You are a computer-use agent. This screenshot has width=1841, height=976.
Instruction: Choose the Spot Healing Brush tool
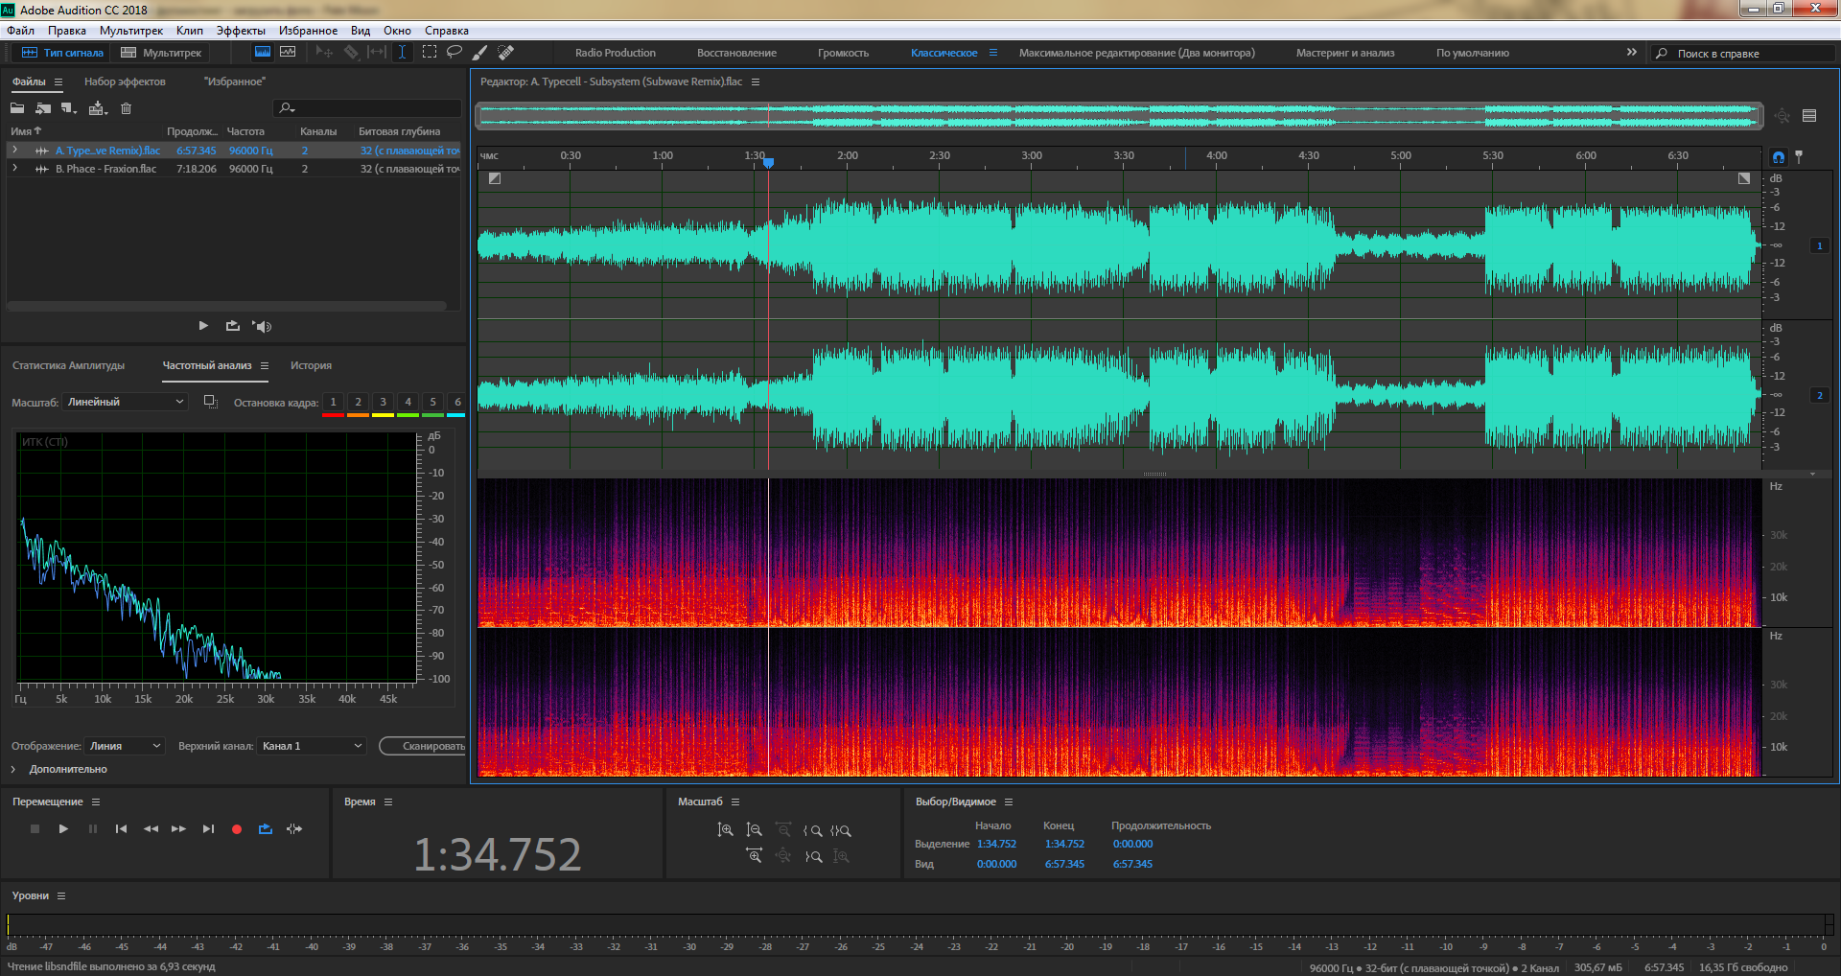point(506,53)
